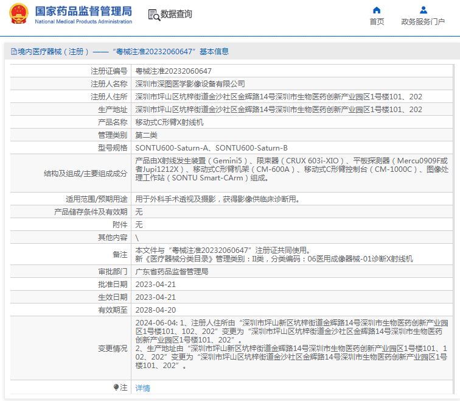
Task: Click the 境内医疗器械（注册） heading text
Action: (x=53, y=52)
